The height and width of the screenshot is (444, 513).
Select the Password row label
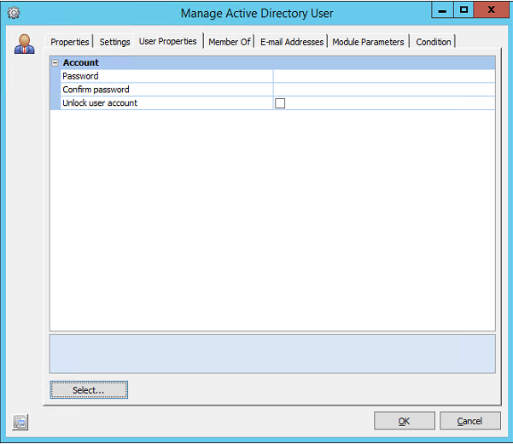pos(80,76)
